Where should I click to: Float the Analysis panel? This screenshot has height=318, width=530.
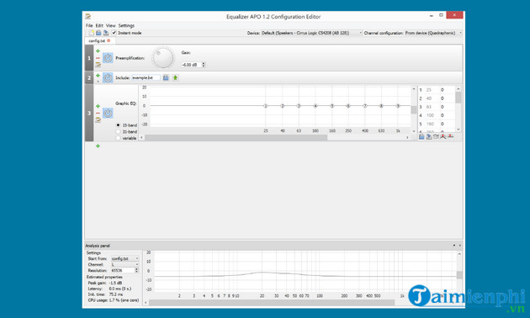pos(454,246)
